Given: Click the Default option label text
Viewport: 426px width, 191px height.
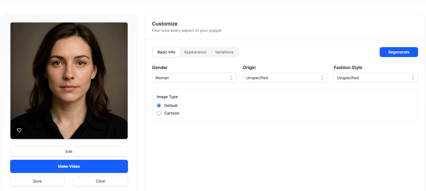Looking at the screenshot, I should (171, 106).
